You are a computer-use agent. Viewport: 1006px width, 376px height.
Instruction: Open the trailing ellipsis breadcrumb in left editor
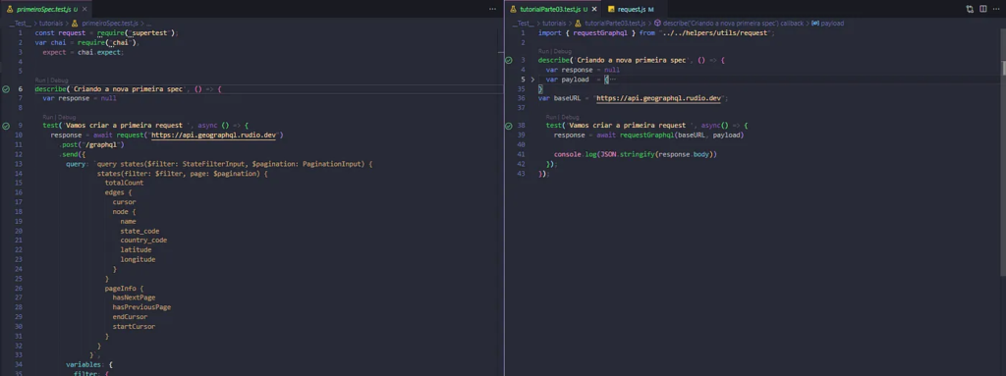coord(149,24)
